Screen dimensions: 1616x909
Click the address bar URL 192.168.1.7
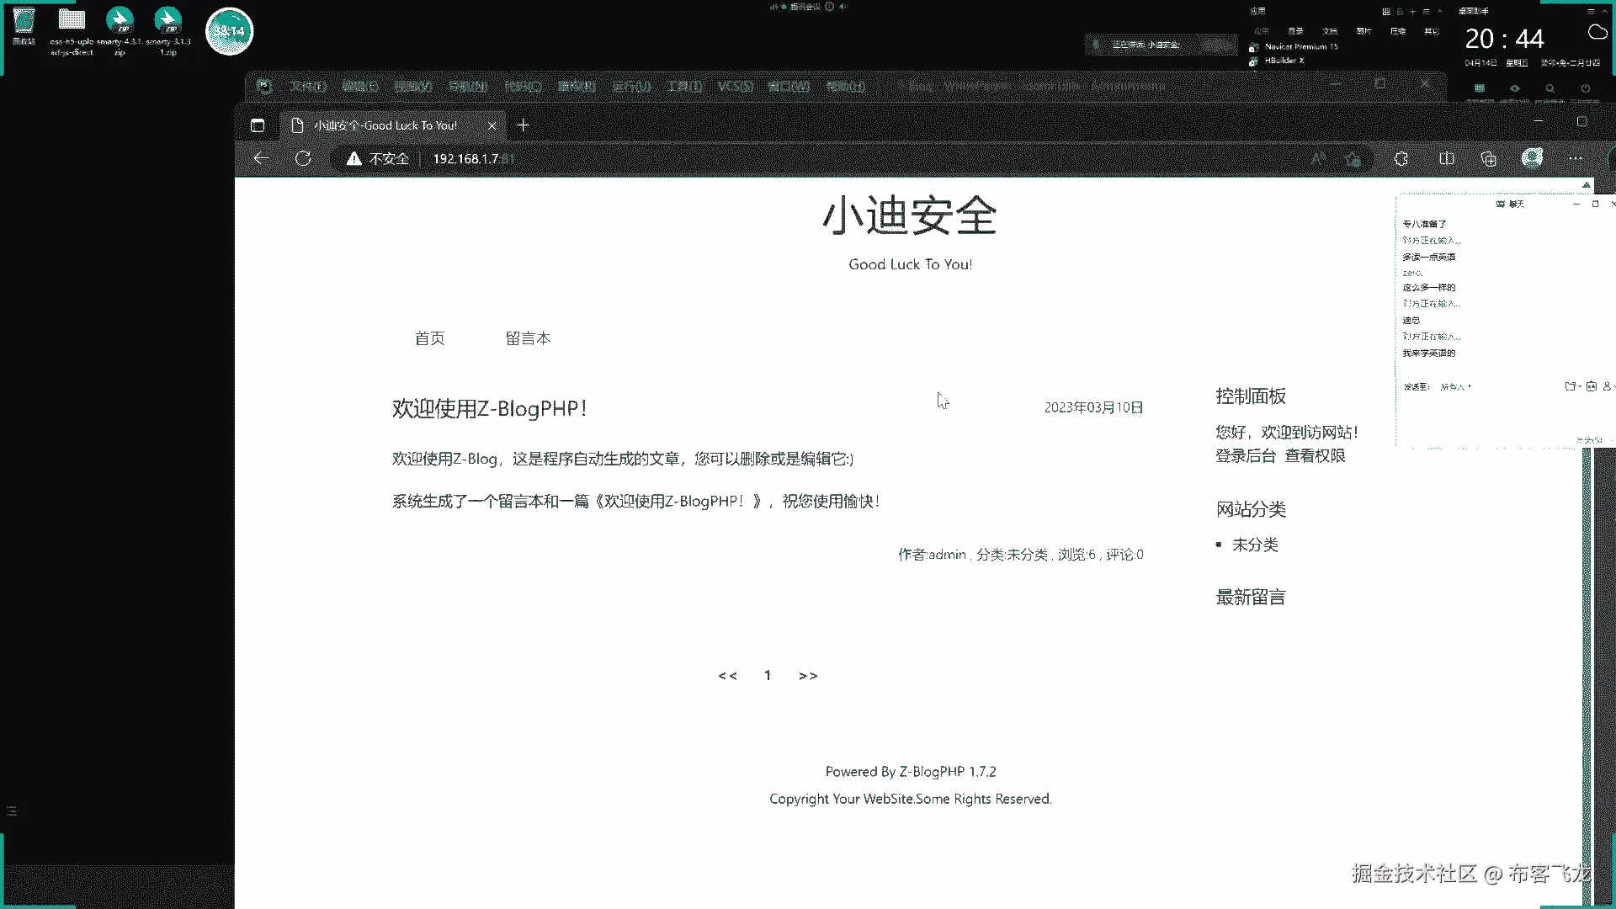click(465, 158)
